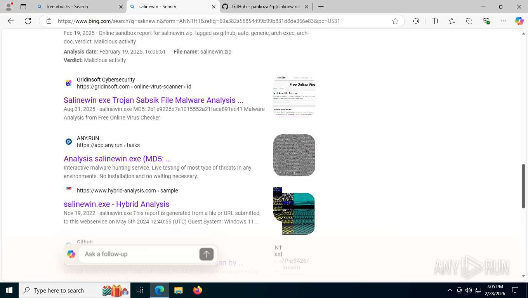This screenshot has width=528, height=298.
Task: Click the taskbar search box
Action: click(75, 290)
